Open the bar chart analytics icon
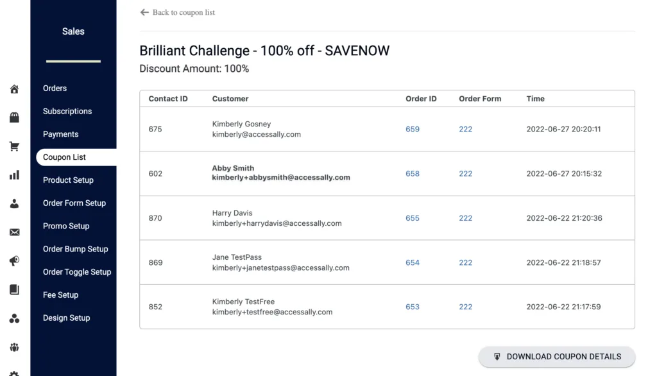 tap(14, 175)
